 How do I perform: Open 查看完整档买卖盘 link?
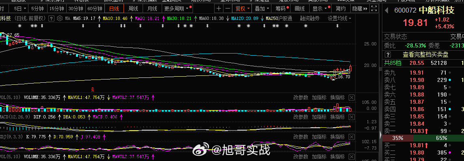[425, 55]
